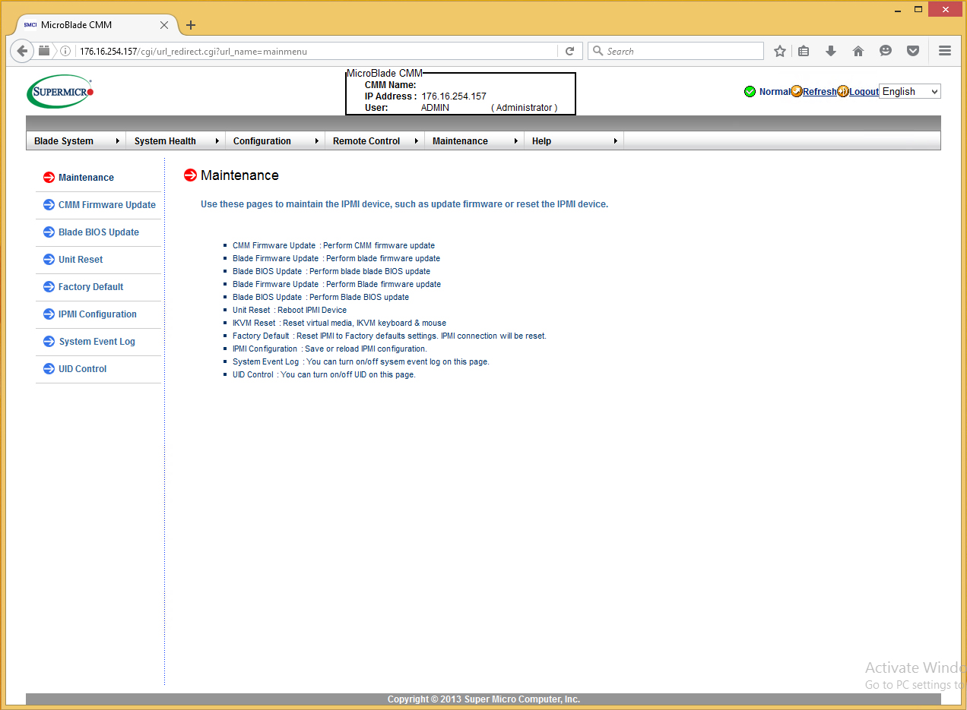Expand the Configuration menu arrow
The height and width of the screenshot is (710, 967).
tap(317, 141)
